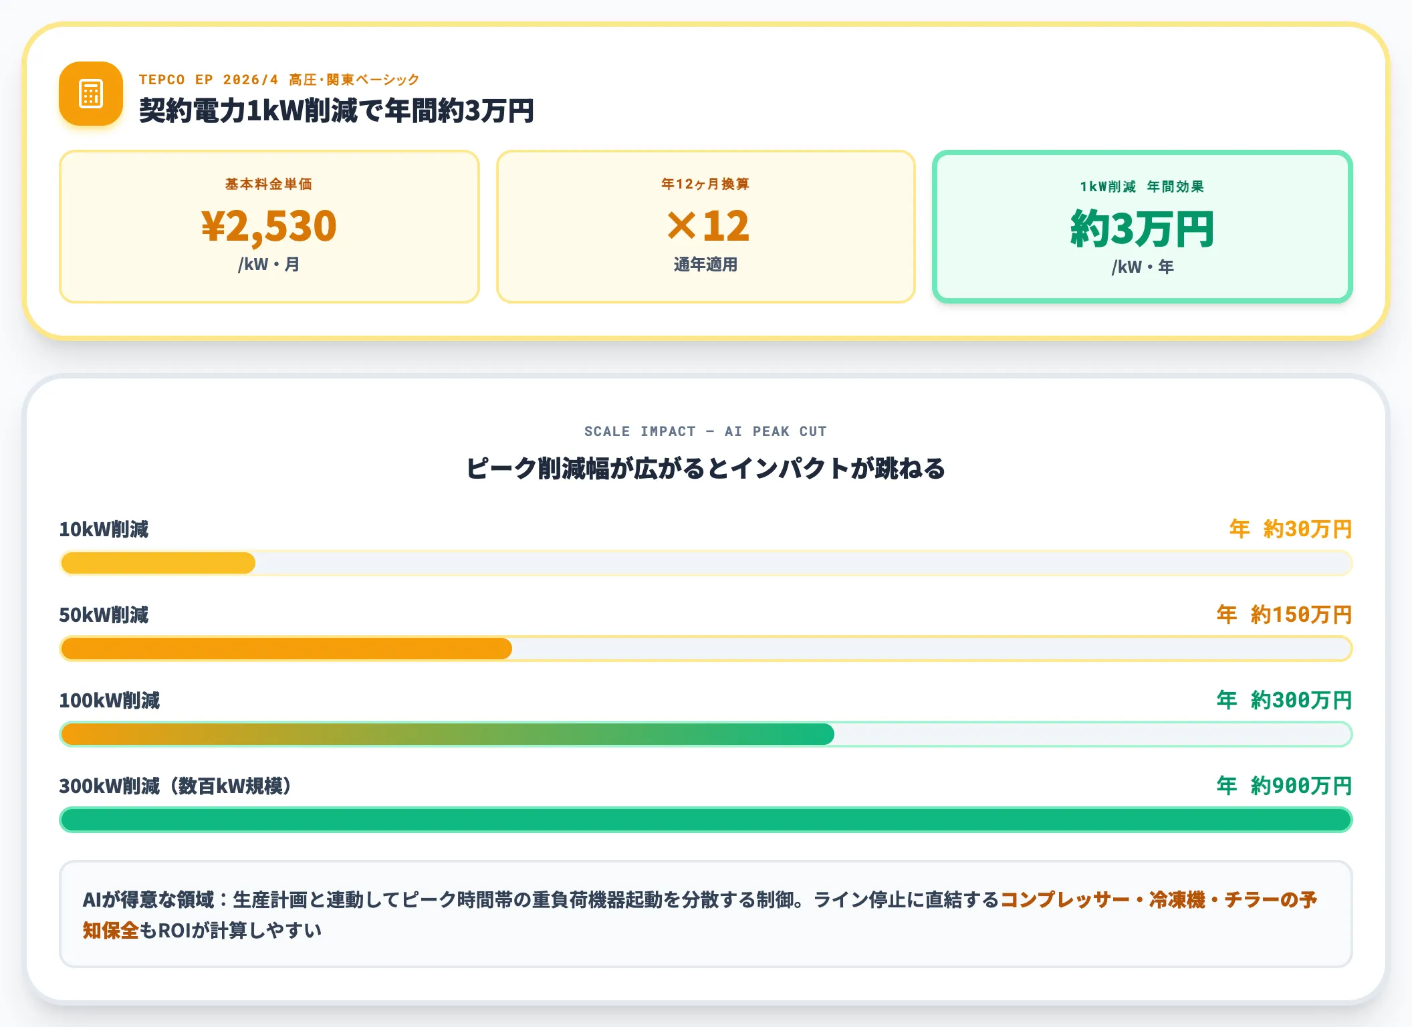Click the "基本料金単価" card label

point(269,184)
